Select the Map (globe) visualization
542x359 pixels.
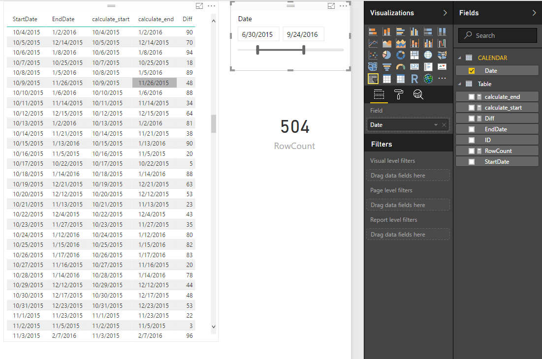(428, 55)
